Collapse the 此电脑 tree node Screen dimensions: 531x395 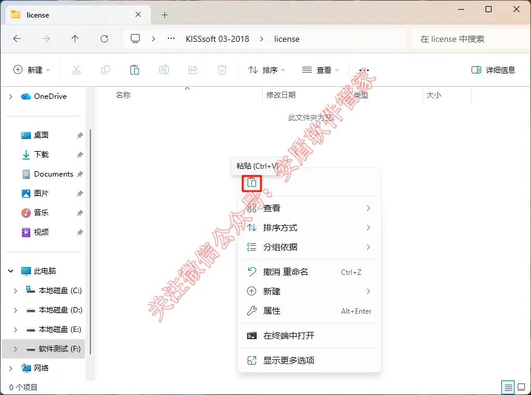[x=10, y=271]
